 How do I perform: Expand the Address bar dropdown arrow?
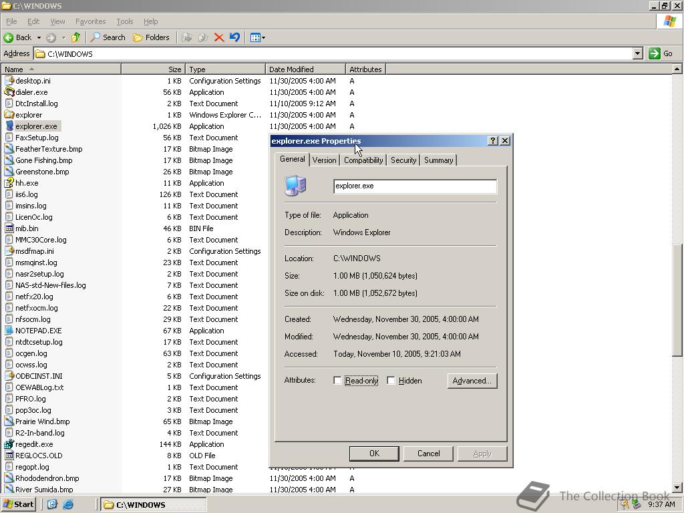coord(638,53)
